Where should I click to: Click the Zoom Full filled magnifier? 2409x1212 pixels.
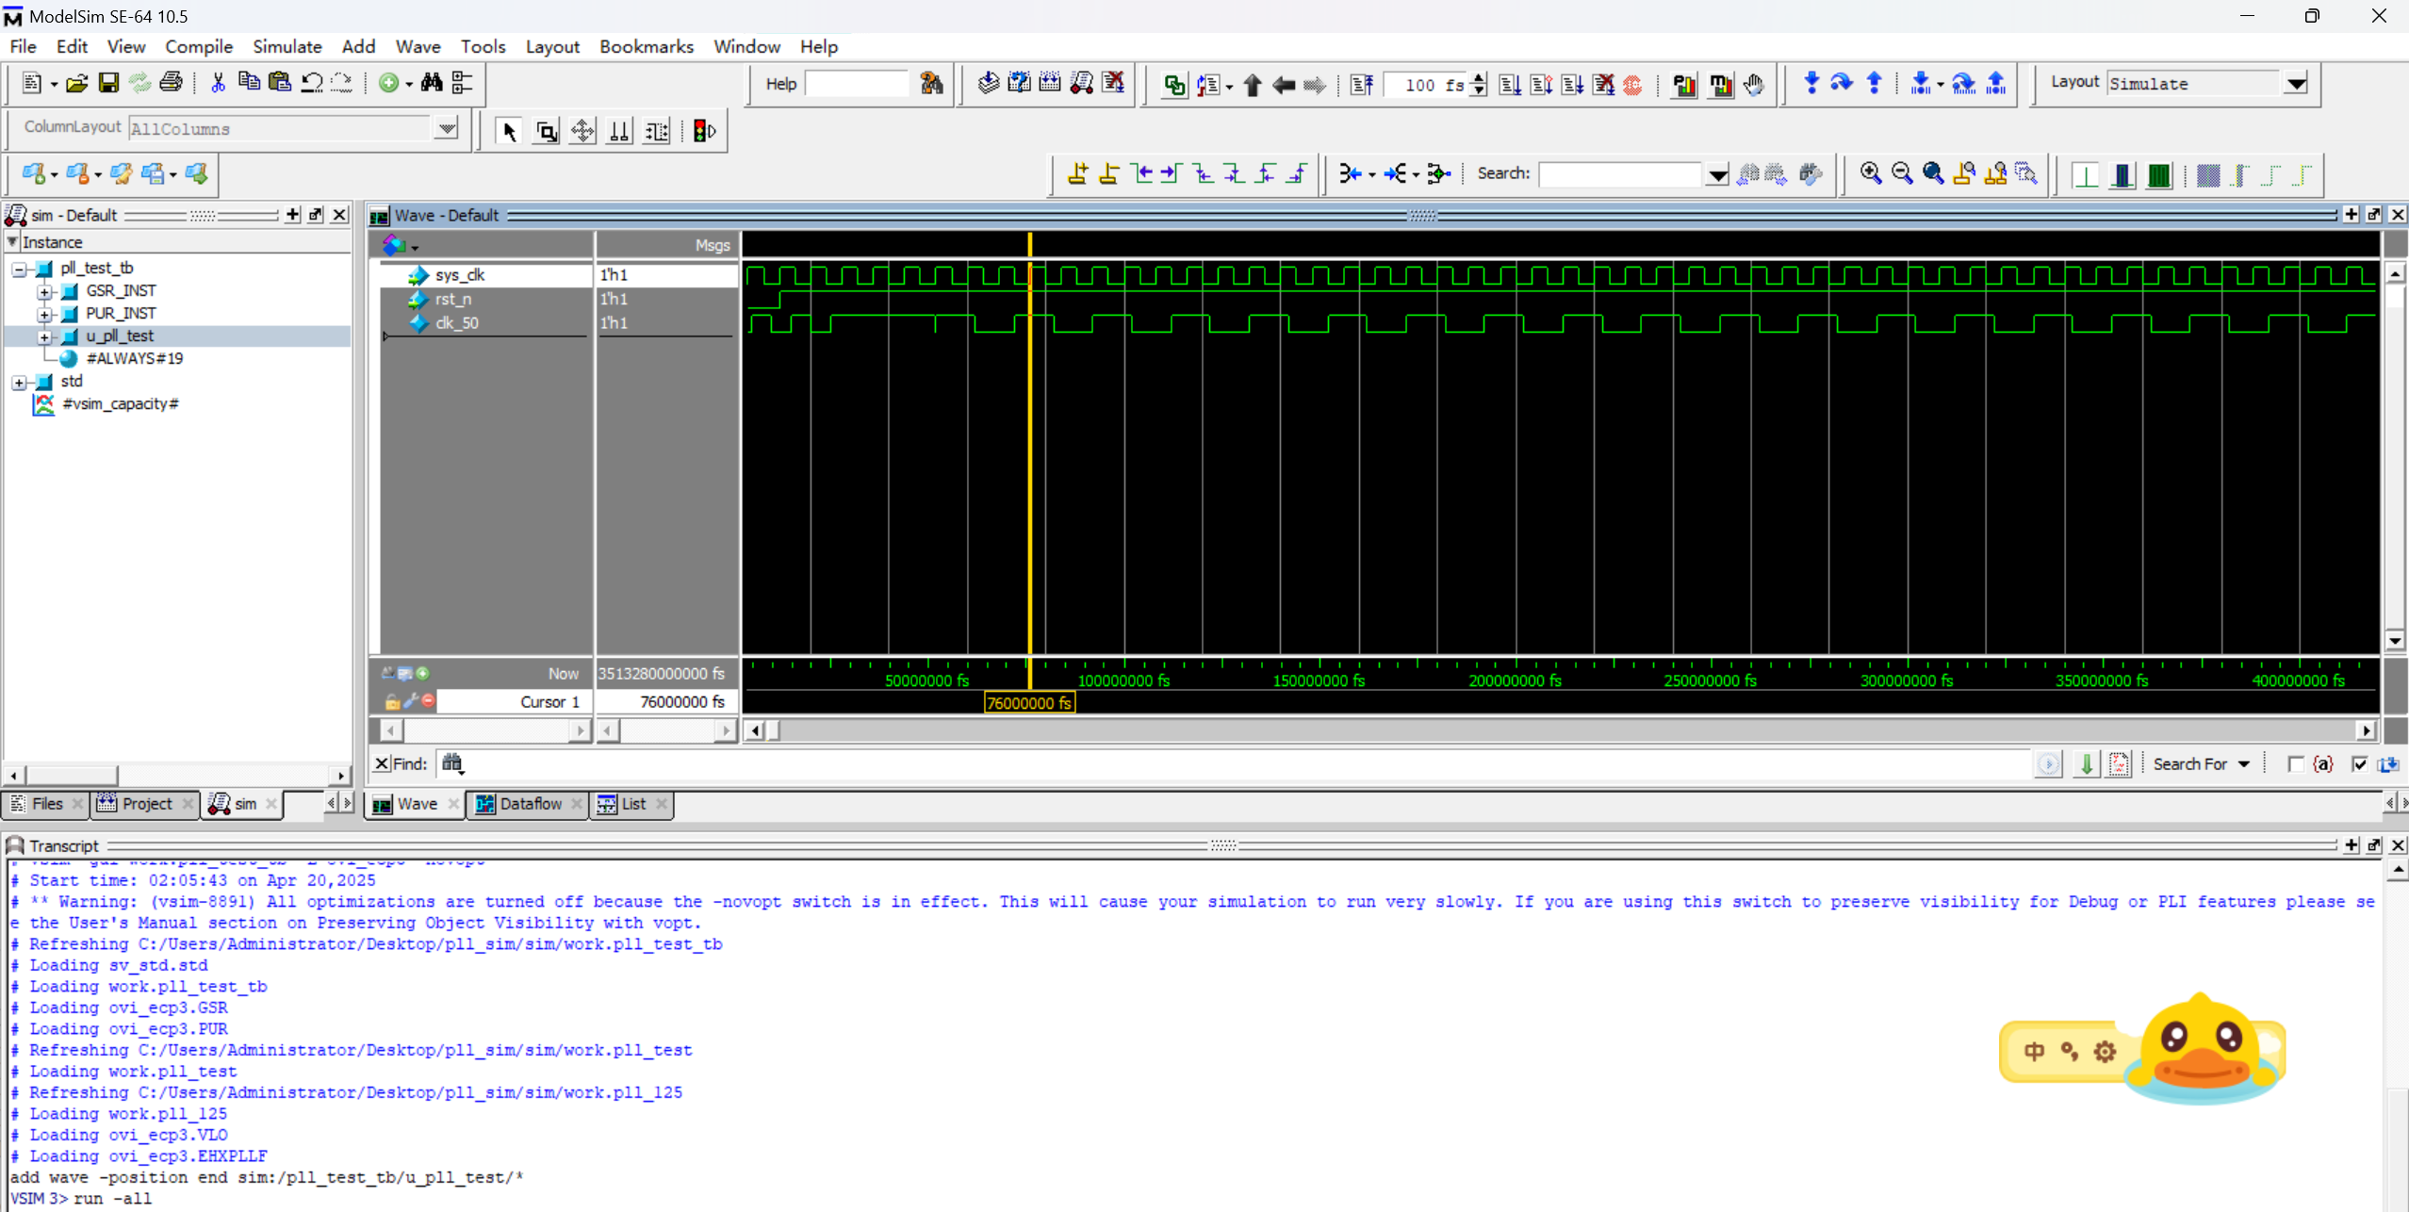(1933, 173)
